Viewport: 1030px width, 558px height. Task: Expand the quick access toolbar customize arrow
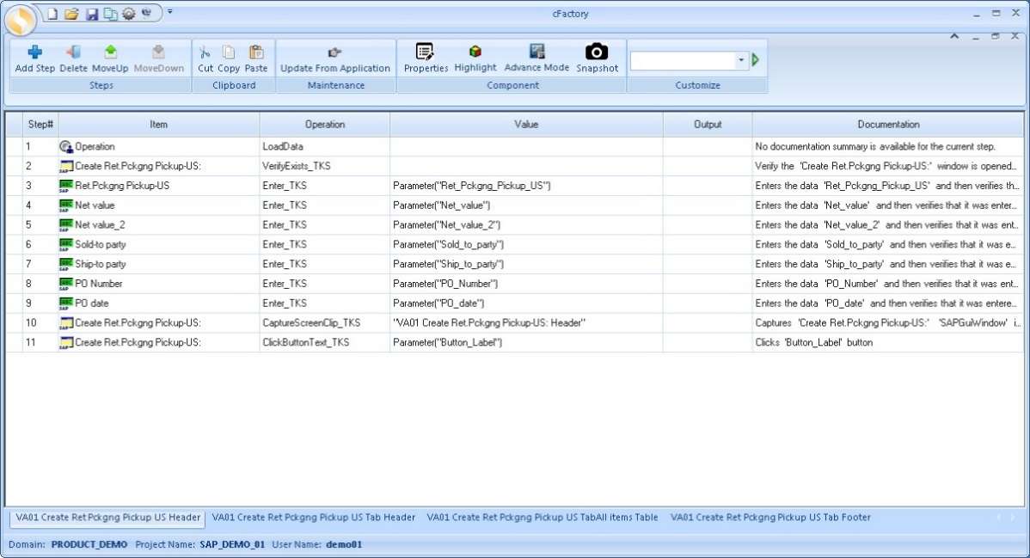pyautogui.click(x=169, y=11)
